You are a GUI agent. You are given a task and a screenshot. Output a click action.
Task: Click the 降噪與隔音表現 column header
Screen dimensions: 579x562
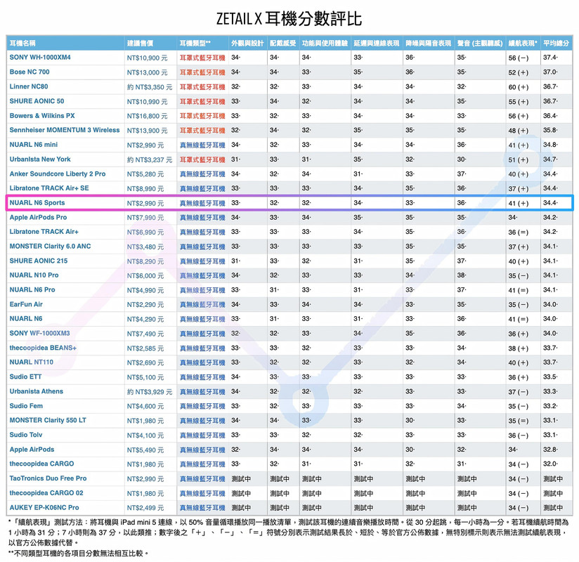(x=429, y=43)
